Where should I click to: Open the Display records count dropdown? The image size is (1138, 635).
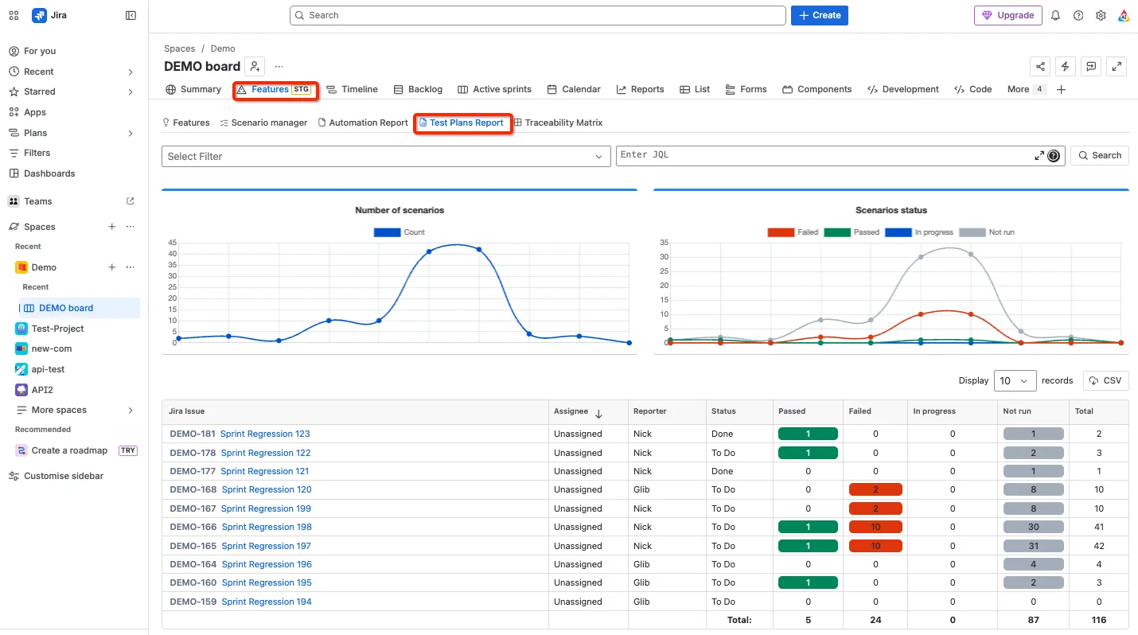click(1015, 380)
